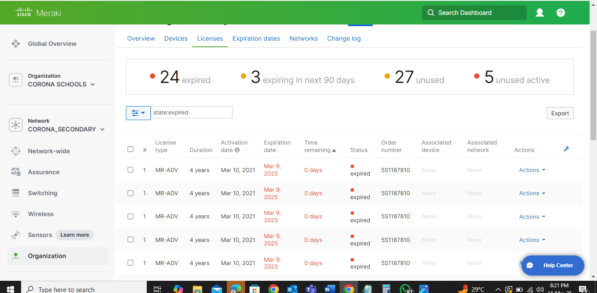The height and width of the screenshot is (293, 597).
Task: Expand the CORONA_SECONDARY network dropdown
Action: point(102,129)
